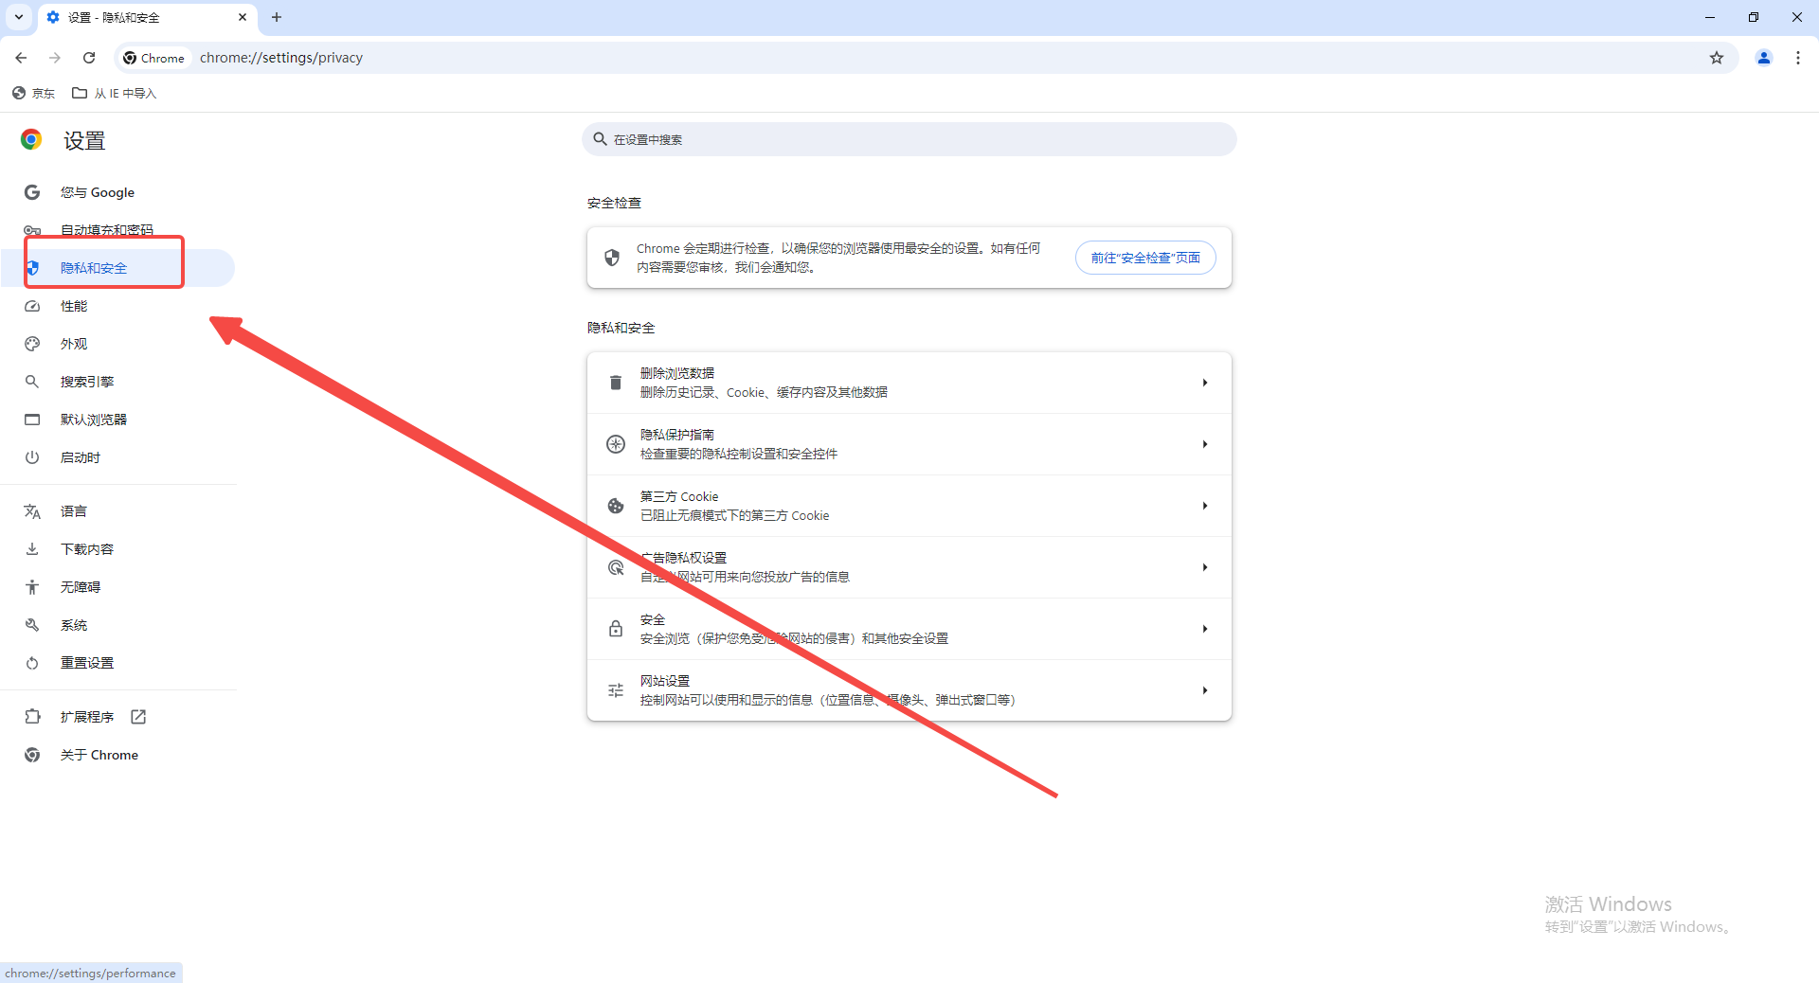1819x983 pixels.
Task: Bookmark this page with the star icon
Action: click(1717, 58)
